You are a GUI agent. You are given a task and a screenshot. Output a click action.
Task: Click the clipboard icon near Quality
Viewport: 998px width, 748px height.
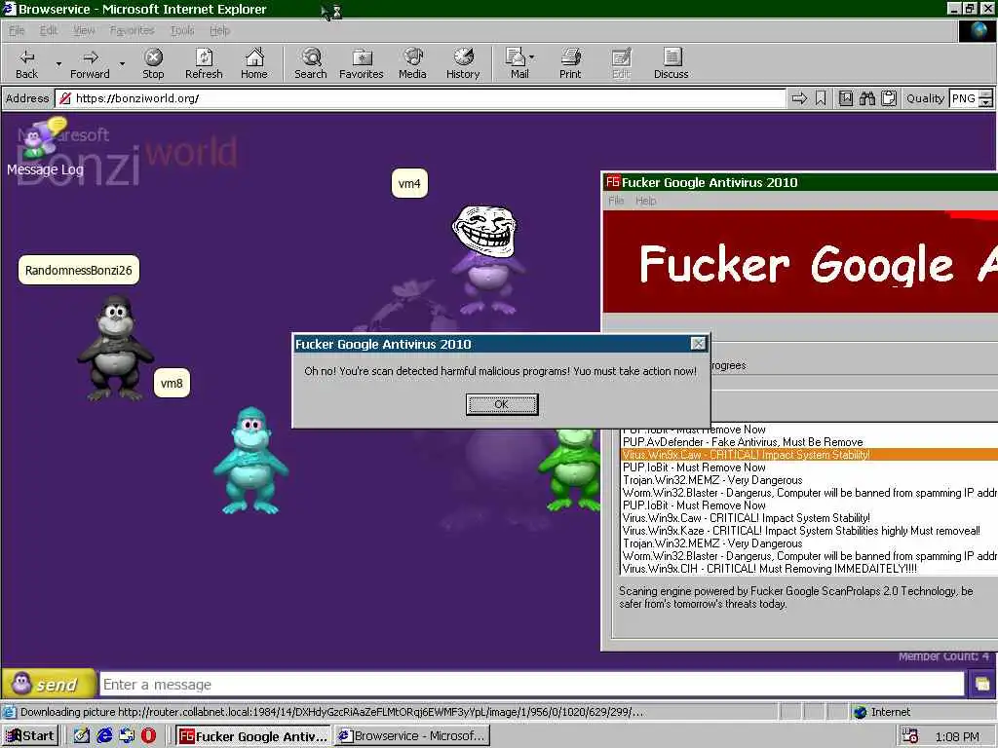(889, 98)
